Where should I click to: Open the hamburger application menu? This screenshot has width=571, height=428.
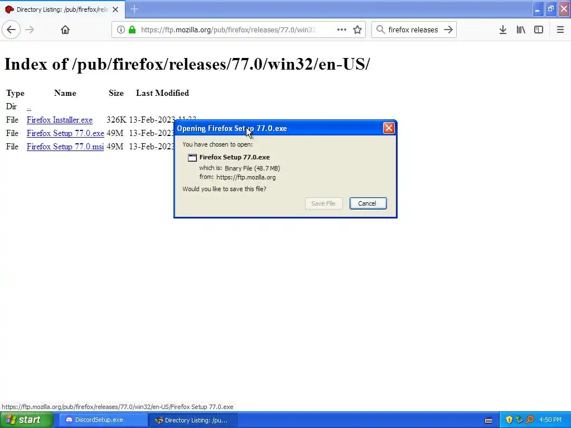[x=560, y=30]
